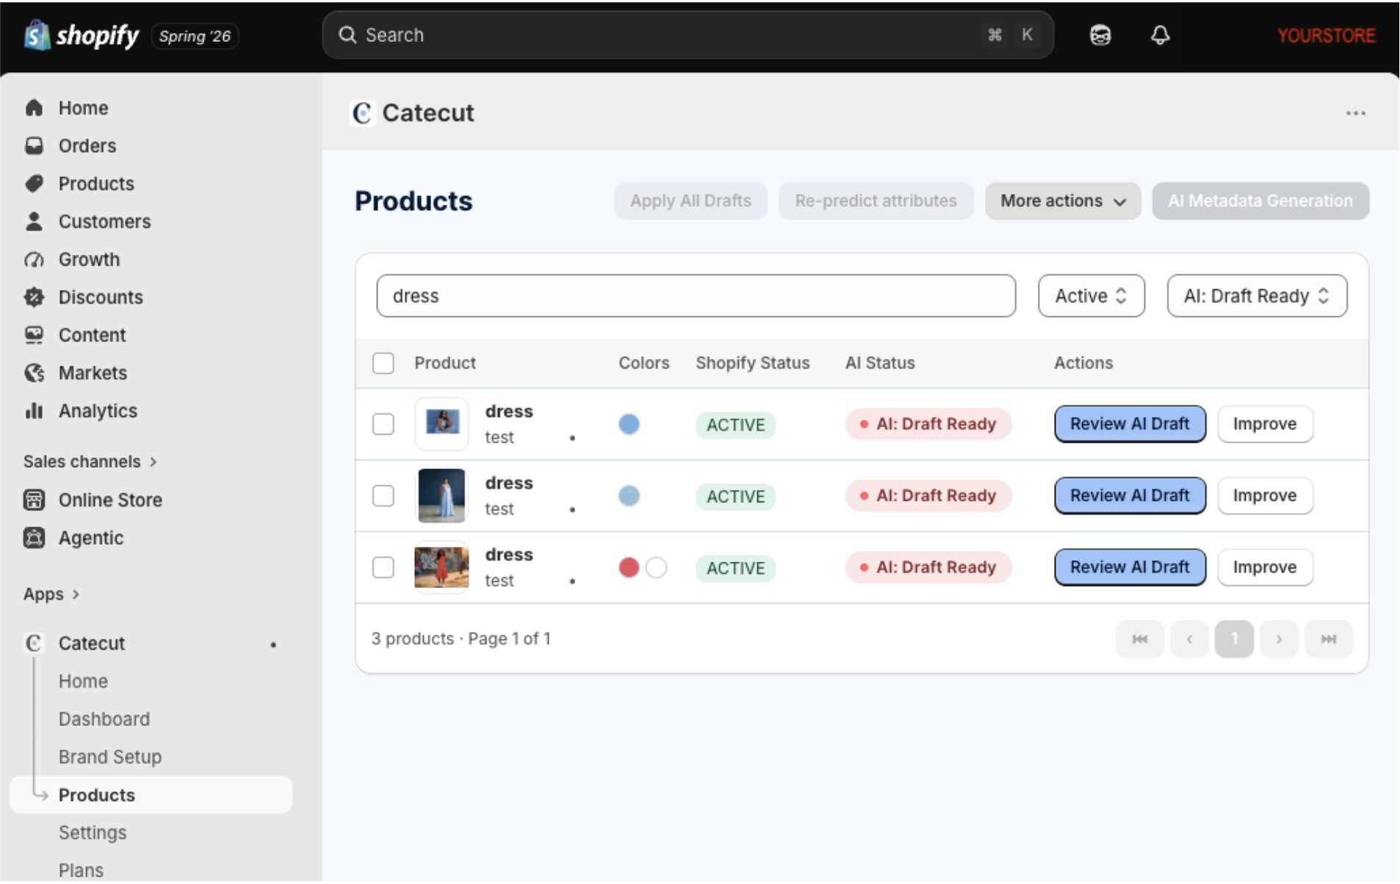This screenshot has width=1400, height=884.
Task: Expand the Sales channels section
Action: pos(90,462)
